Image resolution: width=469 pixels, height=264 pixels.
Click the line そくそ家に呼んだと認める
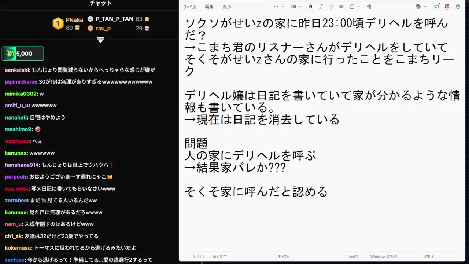[x=256, y=191]
